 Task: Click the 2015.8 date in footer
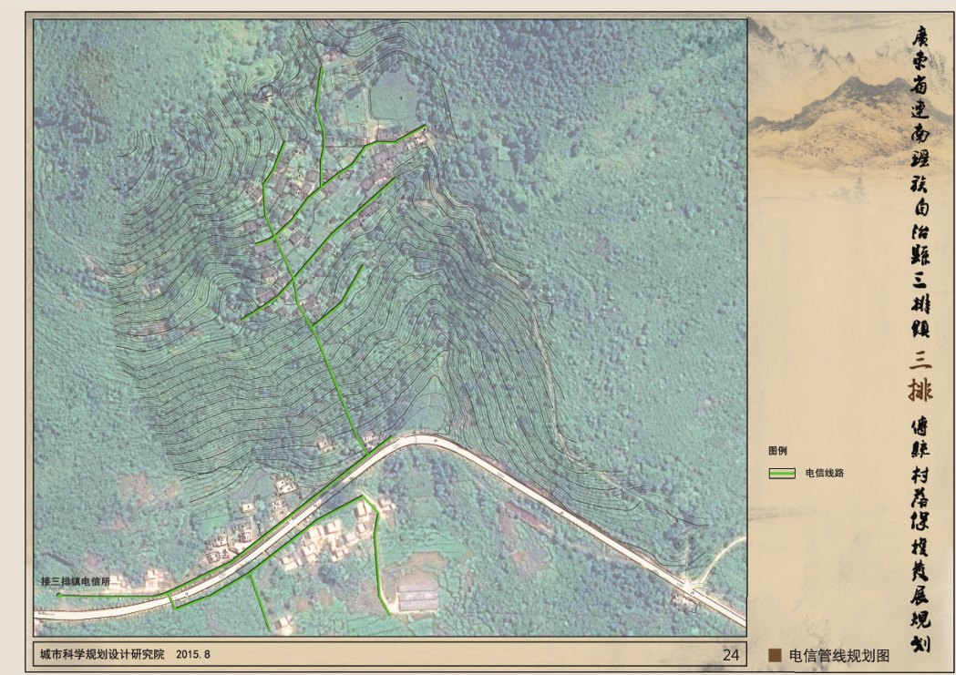tap(193, 654)
